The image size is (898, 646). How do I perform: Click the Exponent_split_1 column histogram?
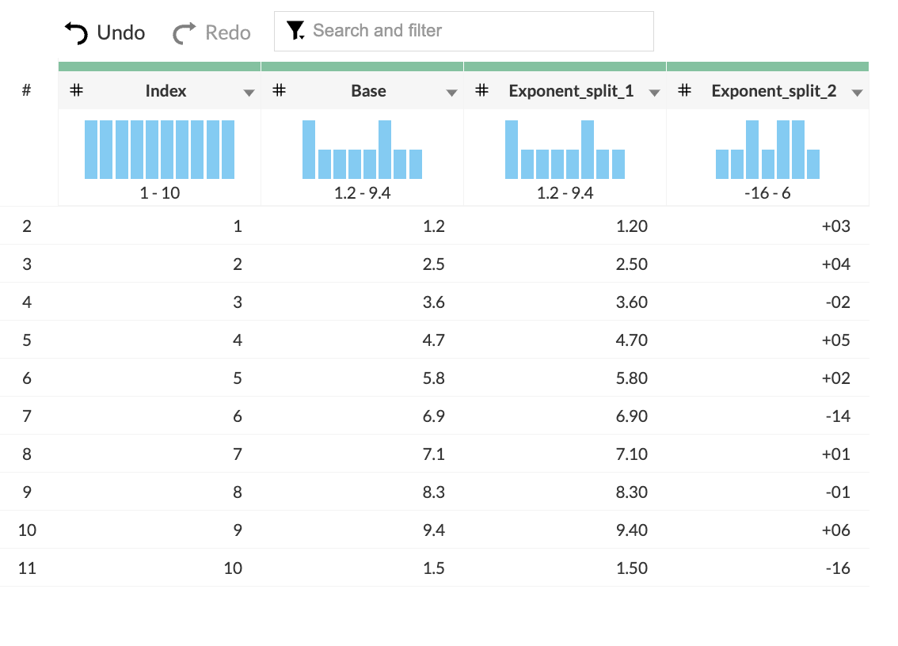tap(565, 150)
